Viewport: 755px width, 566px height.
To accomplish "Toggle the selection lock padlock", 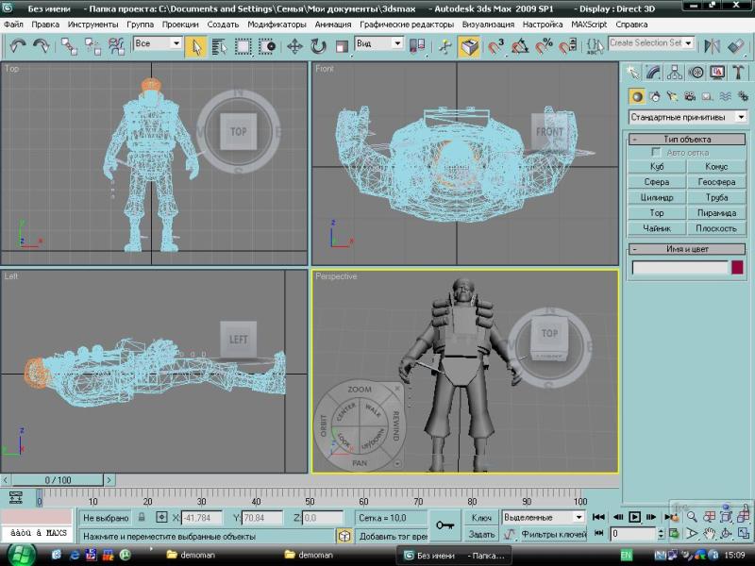I will 142,517.
